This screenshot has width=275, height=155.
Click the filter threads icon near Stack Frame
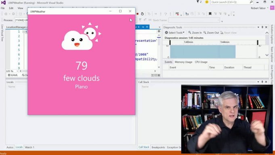pos(140,20)
